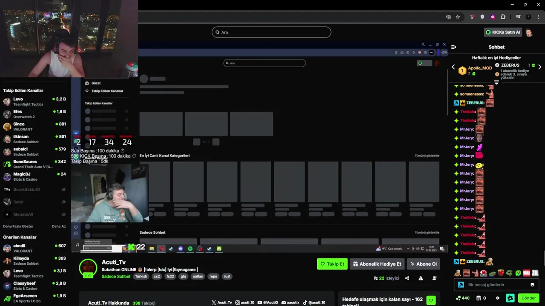Bookmark this page with star icon
Image resolution: width=545 pixels, height=306 pixels.
coord(458,17)
